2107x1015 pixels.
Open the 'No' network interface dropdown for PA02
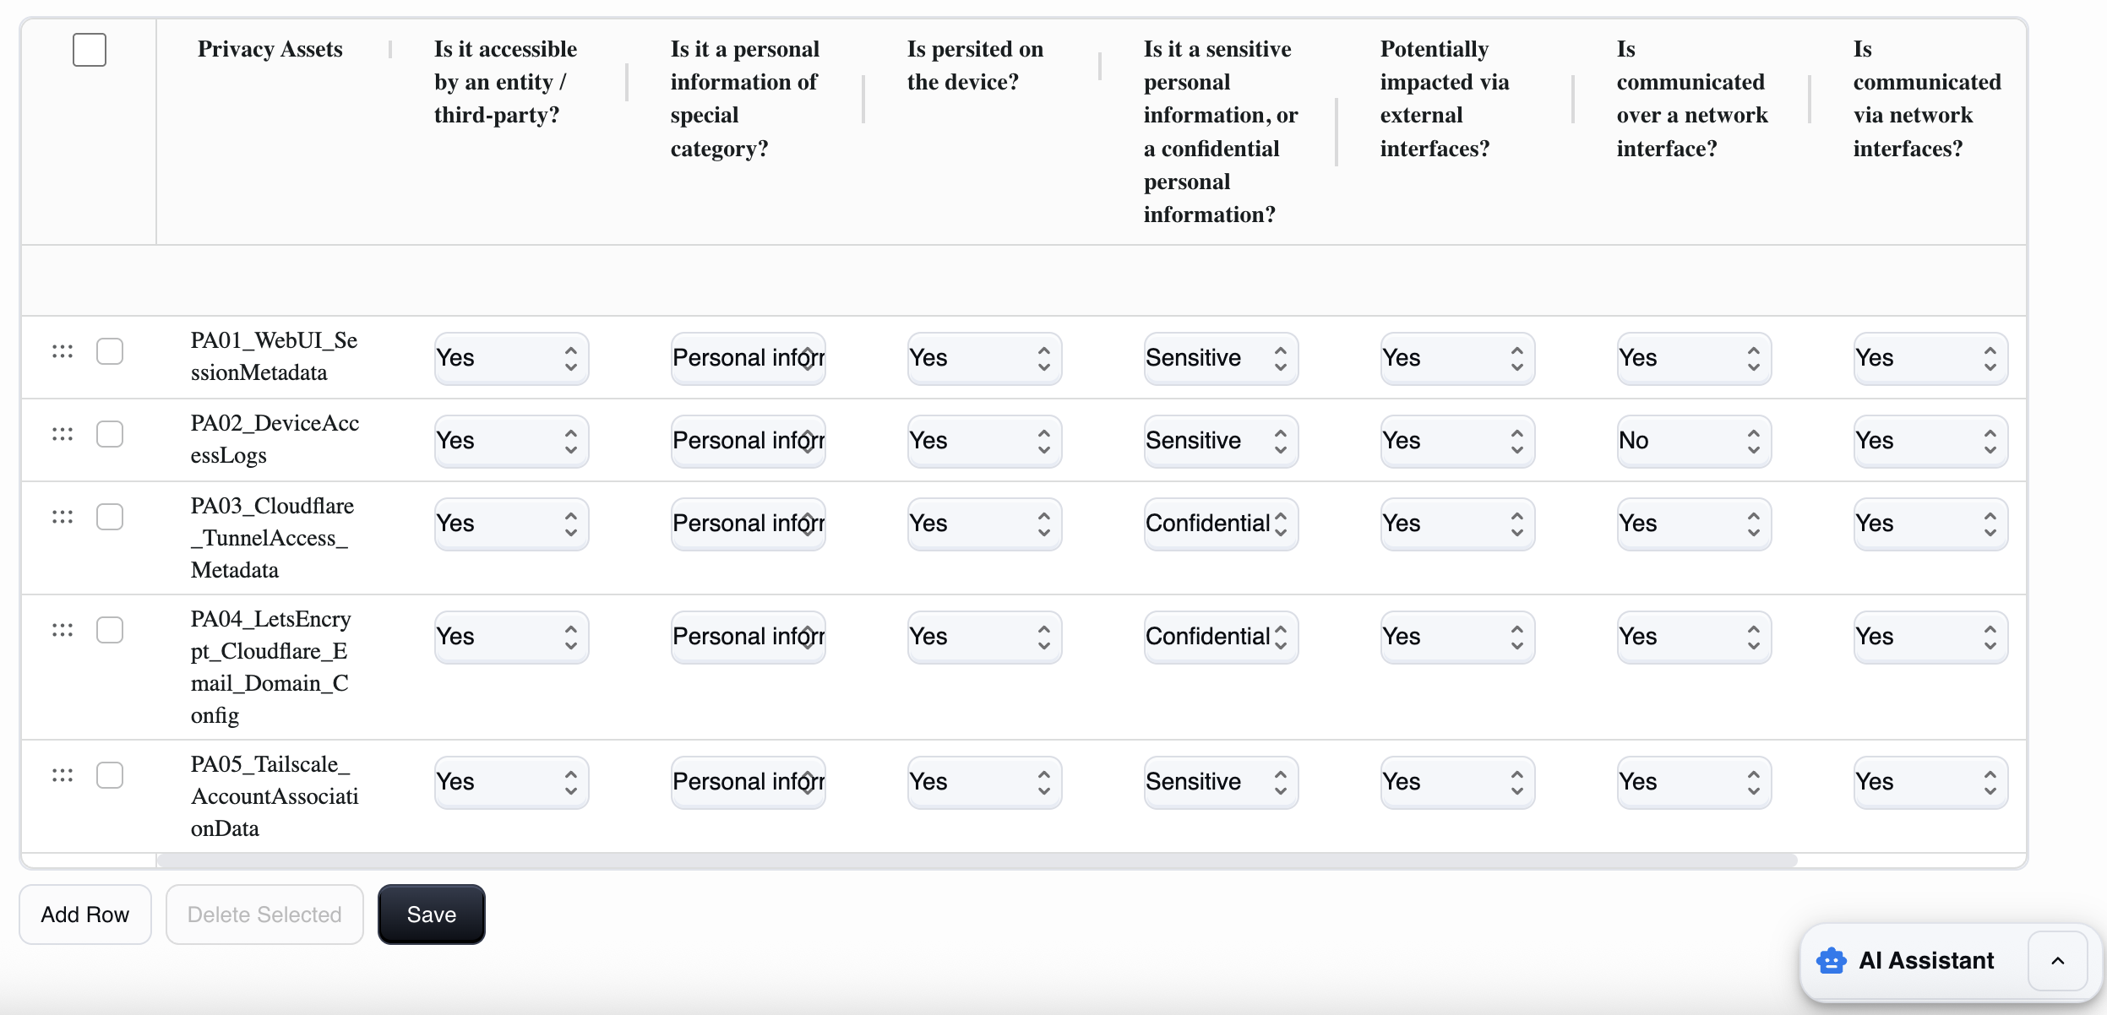tap(1691, 441)
